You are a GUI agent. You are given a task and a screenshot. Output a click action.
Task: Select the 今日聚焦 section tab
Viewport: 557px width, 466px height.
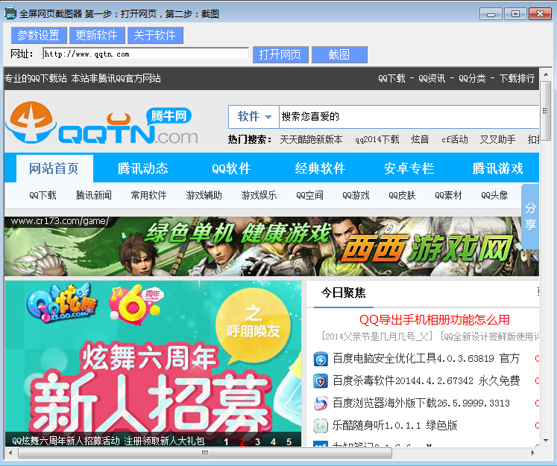pos(344,293)
